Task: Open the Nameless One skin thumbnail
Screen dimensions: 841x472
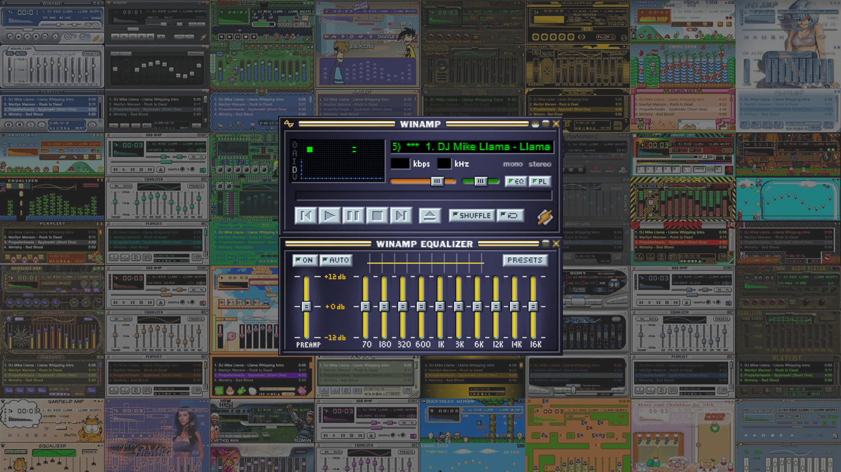Action: (x=53, y=332)
